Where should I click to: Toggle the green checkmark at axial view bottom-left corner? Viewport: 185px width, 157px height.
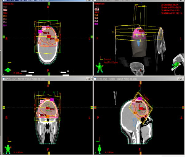pos(3,74)
